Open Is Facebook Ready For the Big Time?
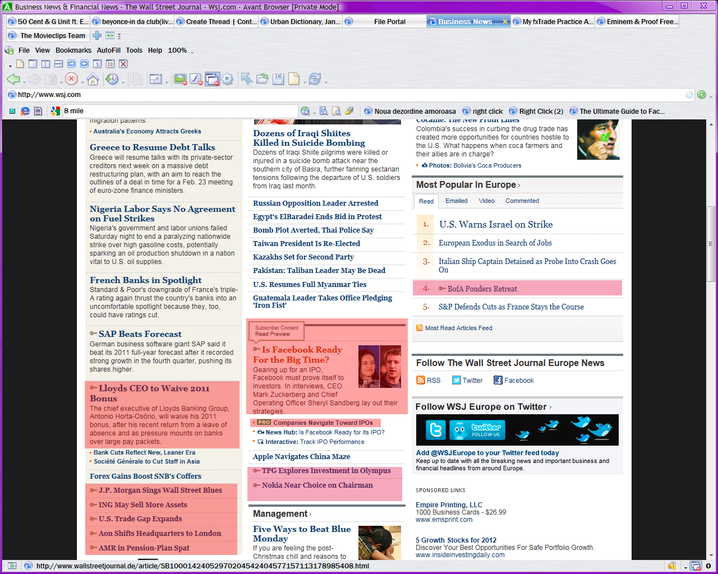Image resolution: width=718 pixels, height=574 pixels. [297, 354]
